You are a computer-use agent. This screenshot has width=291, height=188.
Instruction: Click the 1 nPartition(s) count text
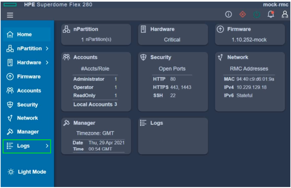point(96,39)
